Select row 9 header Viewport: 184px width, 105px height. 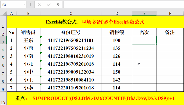pyautogui.click(x=3, y=88)
